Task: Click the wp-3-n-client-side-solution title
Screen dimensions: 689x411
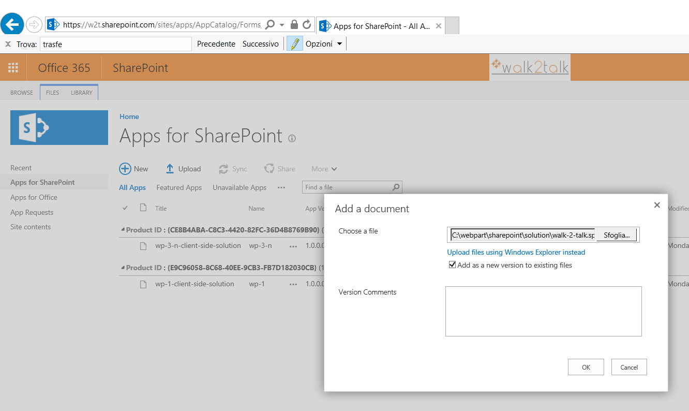Action: click(x=198, y=245)
